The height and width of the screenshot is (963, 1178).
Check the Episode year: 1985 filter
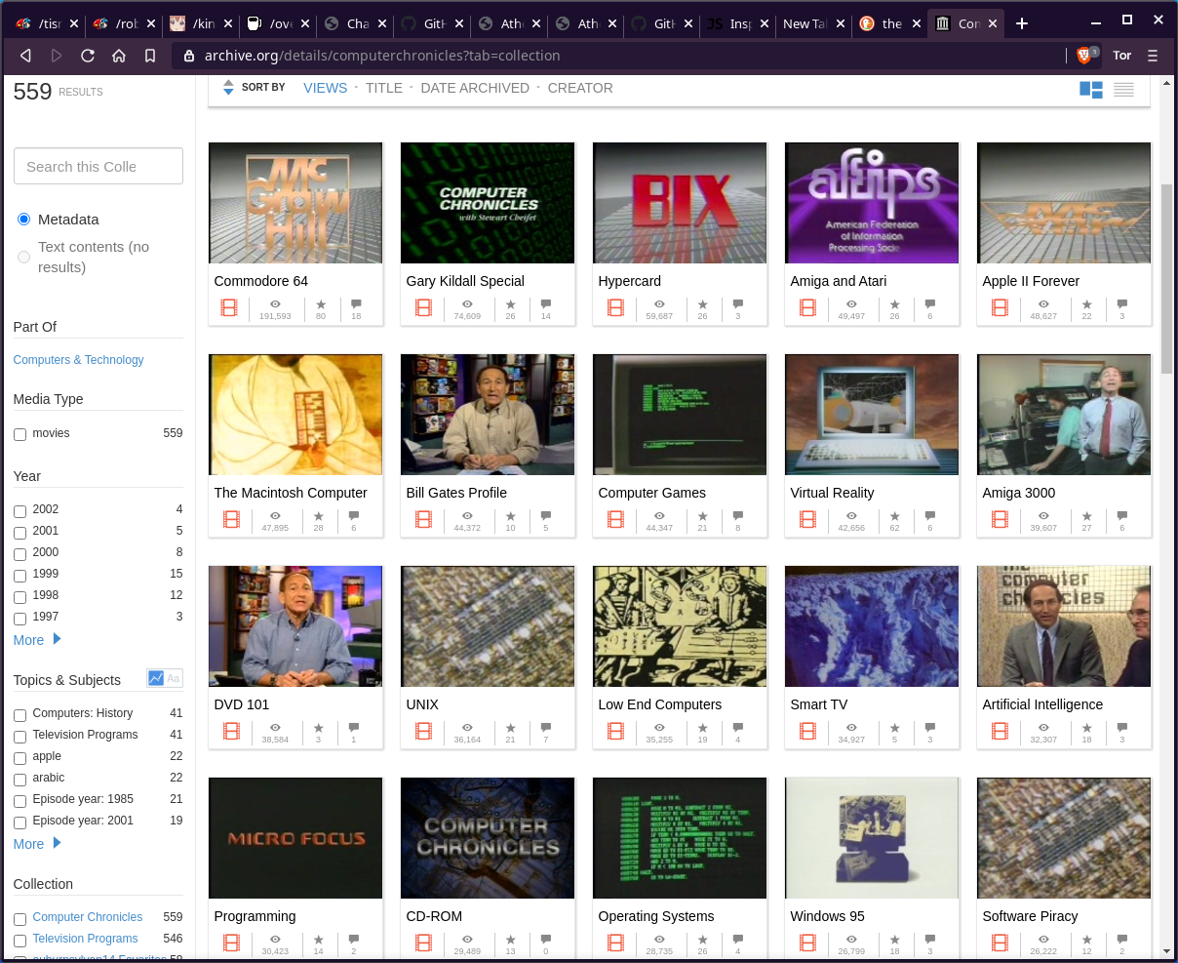20,800
